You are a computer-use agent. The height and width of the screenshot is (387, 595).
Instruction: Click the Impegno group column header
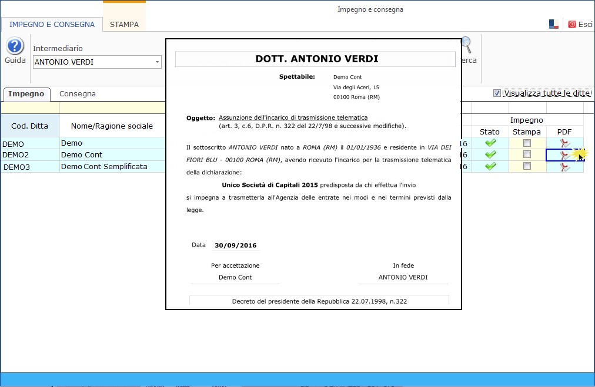527,120
